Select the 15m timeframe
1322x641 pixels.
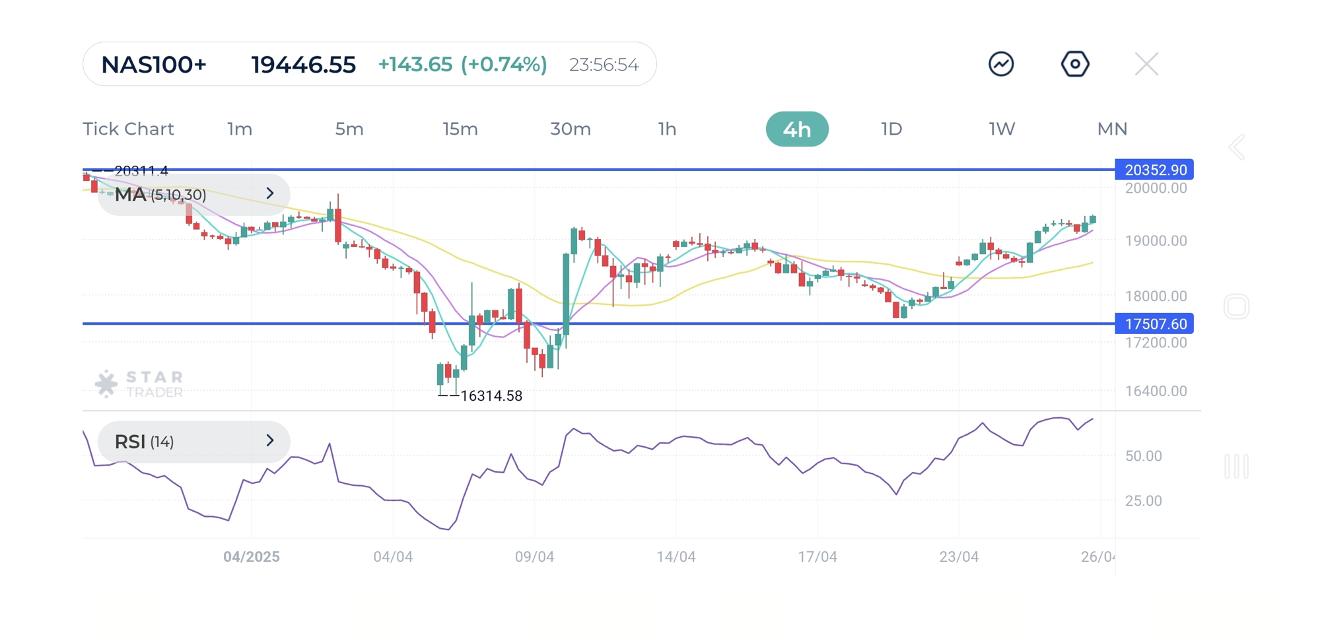pos(460,129)
